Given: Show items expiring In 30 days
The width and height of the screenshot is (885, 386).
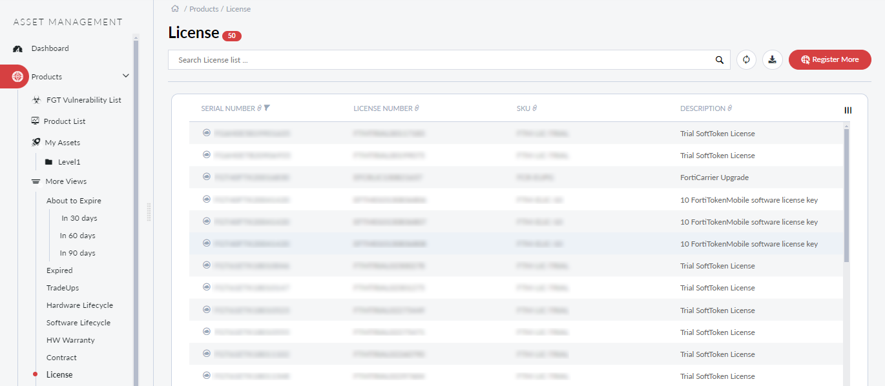Looking at the screenshot, I should click(79, 218).
